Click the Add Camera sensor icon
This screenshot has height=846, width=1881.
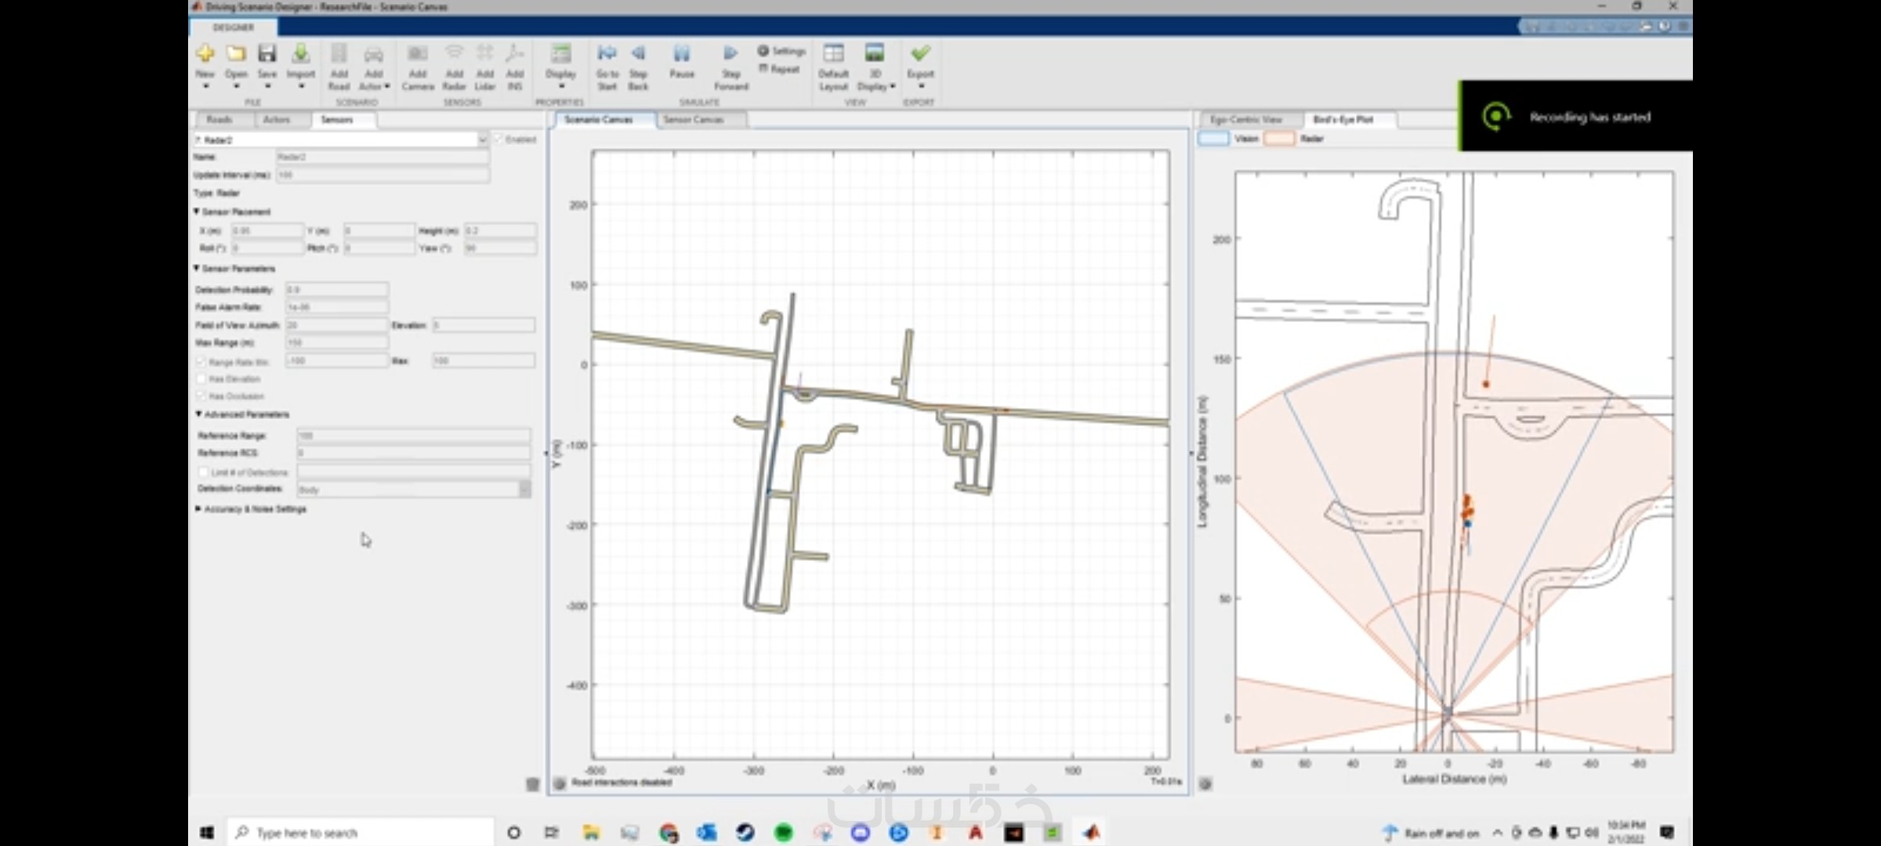(x=417, y=55)
